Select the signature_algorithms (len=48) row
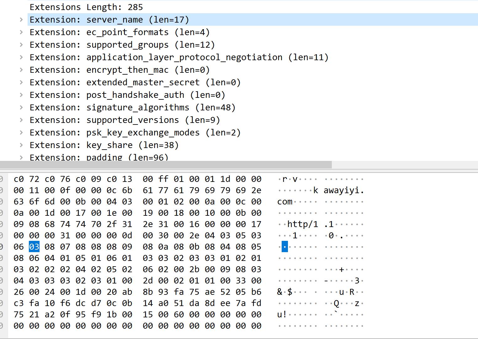This screenshot has height=339, width=478. point(132,108)
